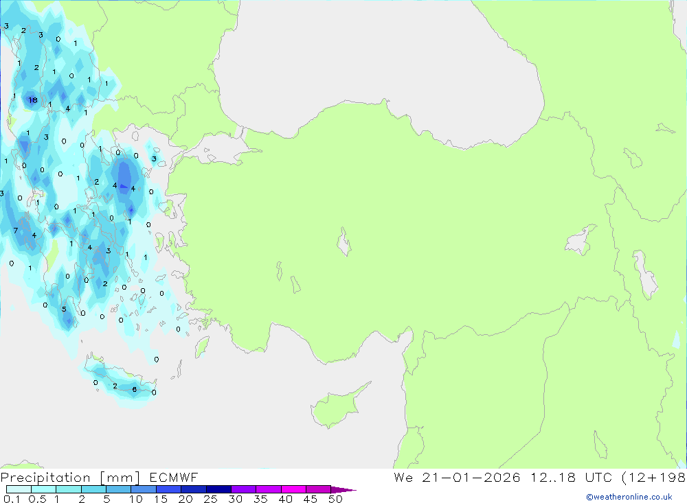Select the 5–10 mm blue legend swatch

coord(118,489)
